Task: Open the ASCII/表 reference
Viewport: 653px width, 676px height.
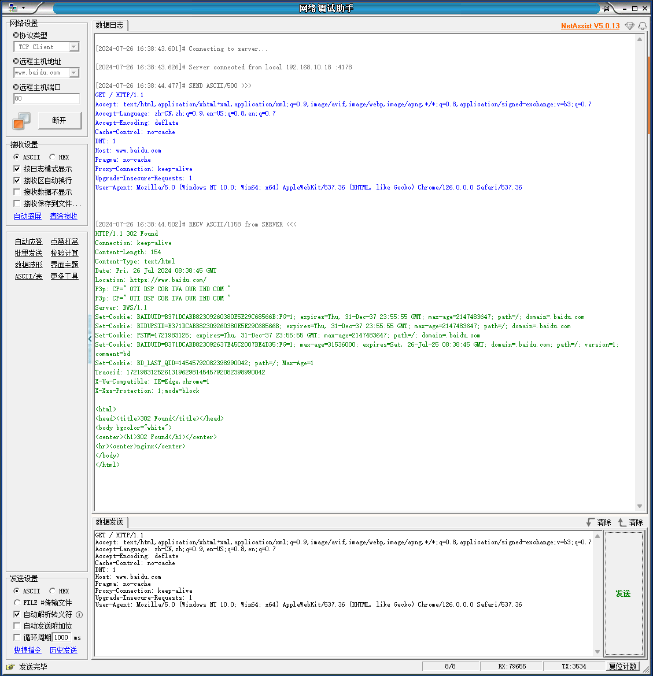Action: click(28, 276)
